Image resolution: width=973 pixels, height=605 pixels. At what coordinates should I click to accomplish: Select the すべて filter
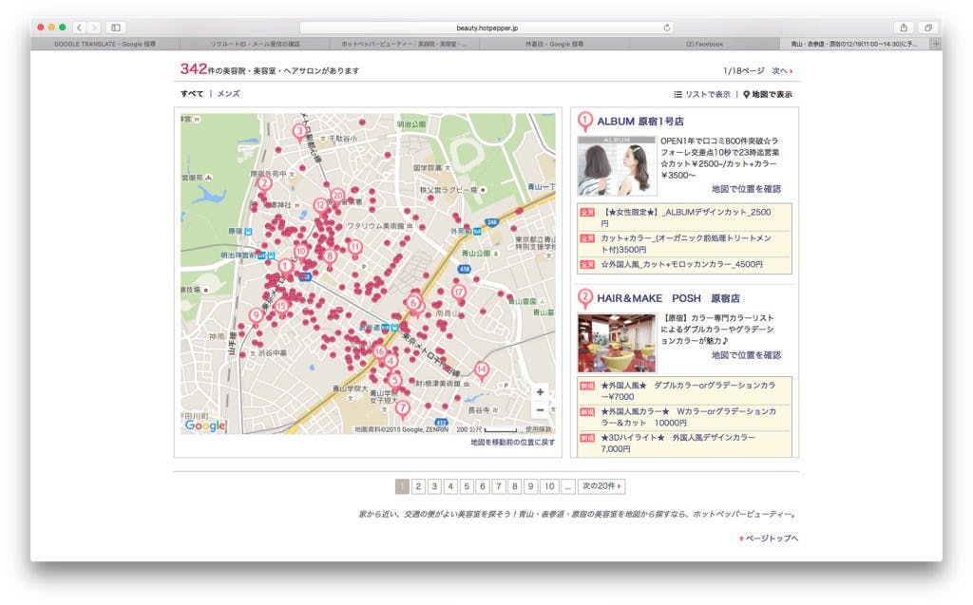click(192, 94)
